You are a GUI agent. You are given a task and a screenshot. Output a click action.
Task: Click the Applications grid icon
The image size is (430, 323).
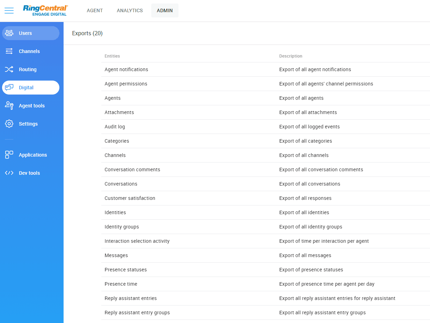(x=9, y=155)
